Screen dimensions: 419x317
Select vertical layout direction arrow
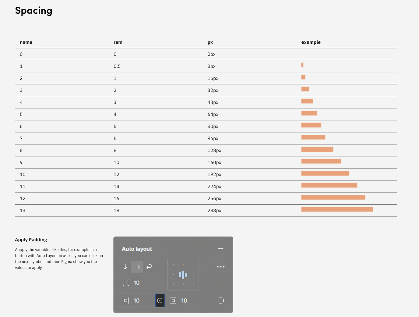point(125,267)
